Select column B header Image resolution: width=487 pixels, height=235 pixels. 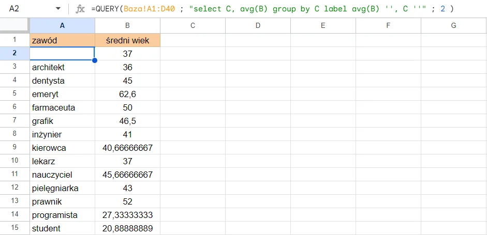click(127, 26)
